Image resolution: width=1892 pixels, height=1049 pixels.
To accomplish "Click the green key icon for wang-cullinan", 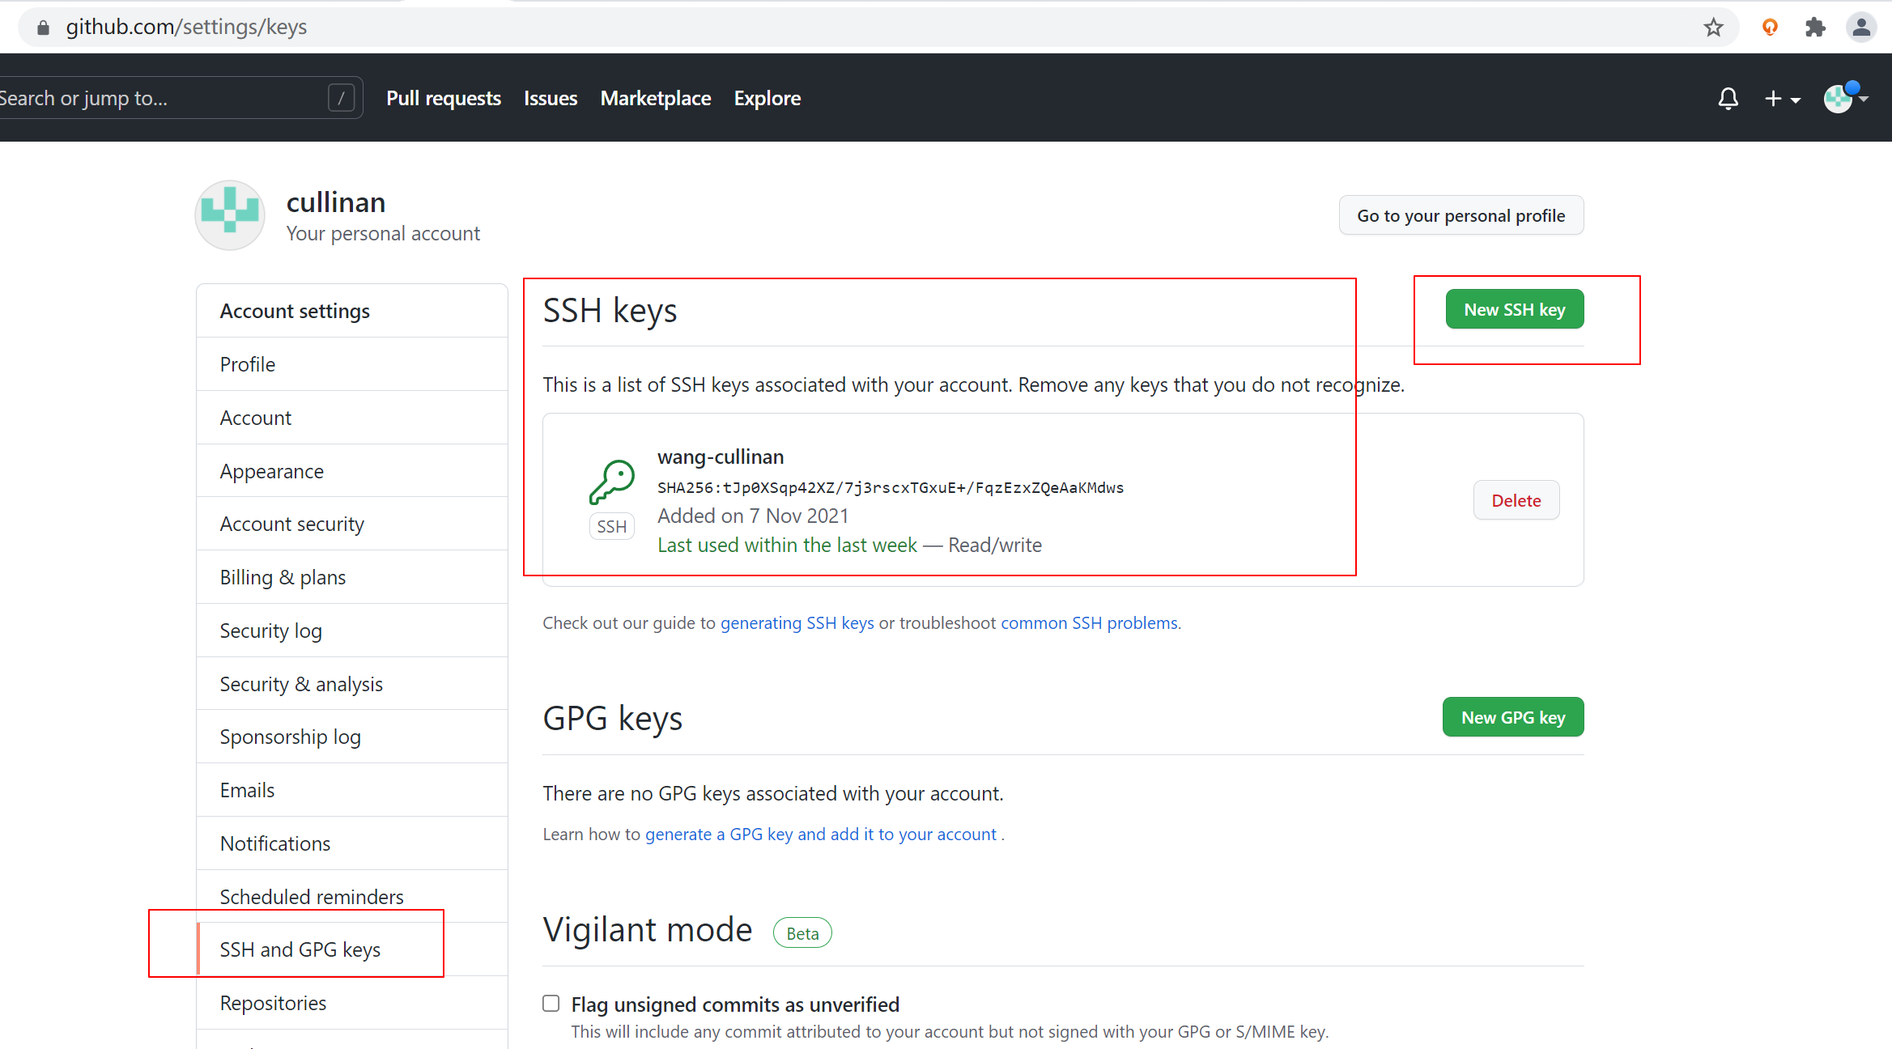I will pos(612,482).
